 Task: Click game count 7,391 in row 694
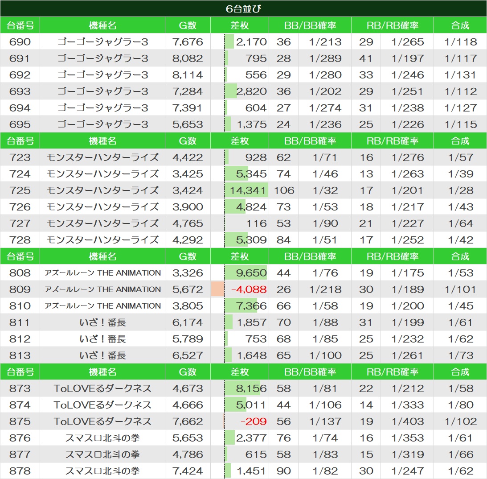pos(188,107)
